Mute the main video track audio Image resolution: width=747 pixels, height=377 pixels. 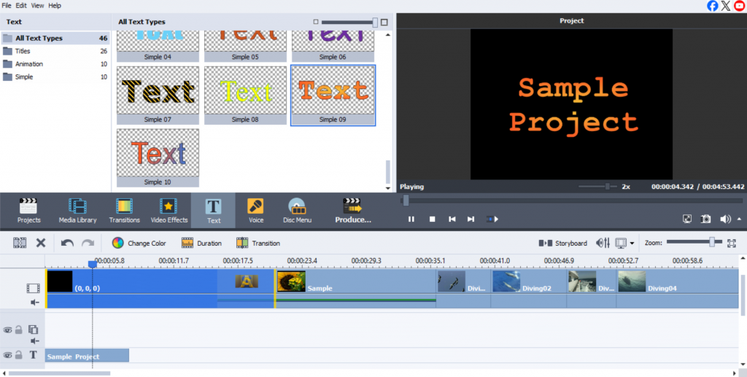34,302
